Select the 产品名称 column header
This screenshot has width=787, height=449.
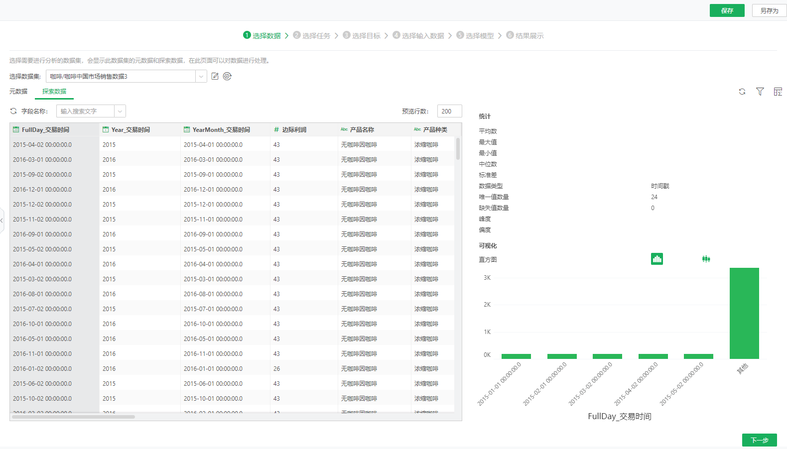pos(374,129)
